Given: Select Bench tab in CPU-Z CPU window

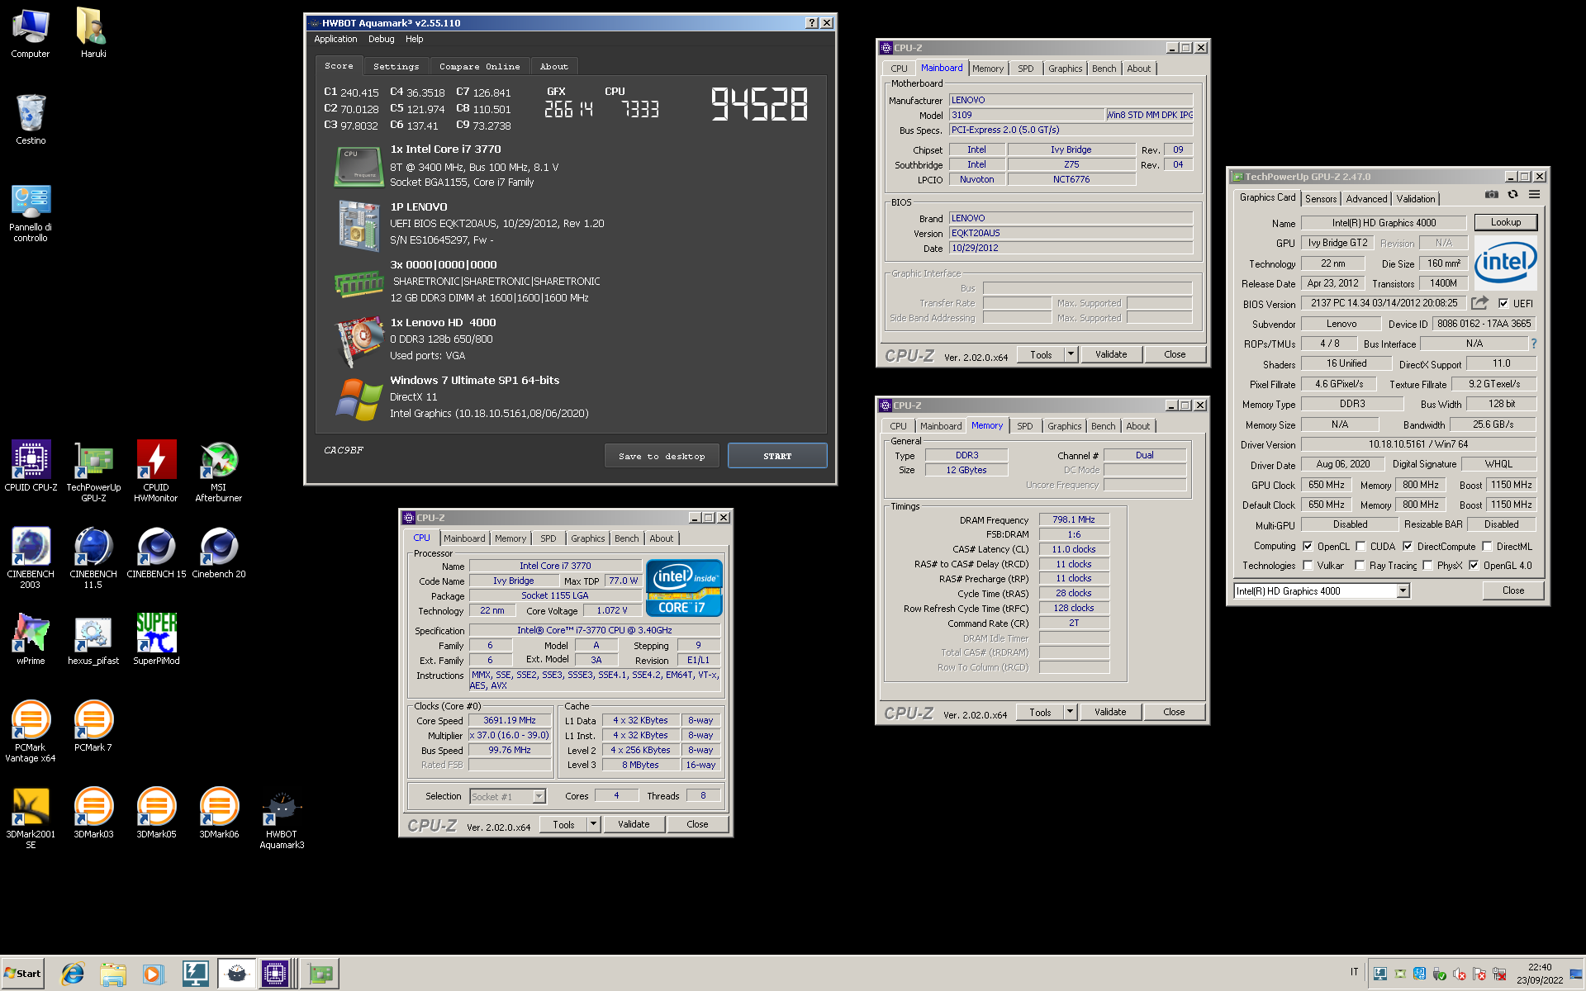Looking at the screenshot, I should (626, 538).
